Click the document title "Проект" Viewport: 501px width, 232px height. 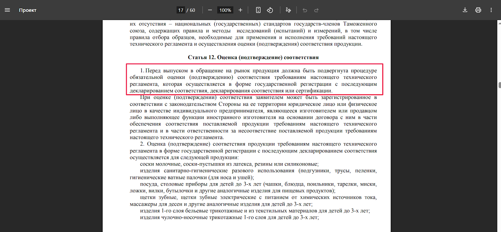coord(28,10)
